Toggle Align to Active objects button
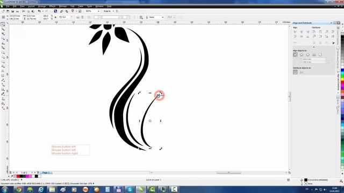 295,55
